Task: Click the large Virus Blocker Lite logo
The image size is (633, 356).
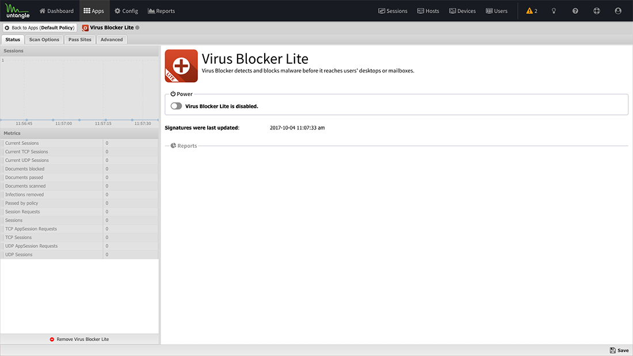Action: point(181,66)
